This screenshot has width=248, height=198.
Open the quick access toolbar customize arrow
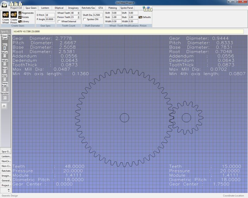tap(24, 3)
